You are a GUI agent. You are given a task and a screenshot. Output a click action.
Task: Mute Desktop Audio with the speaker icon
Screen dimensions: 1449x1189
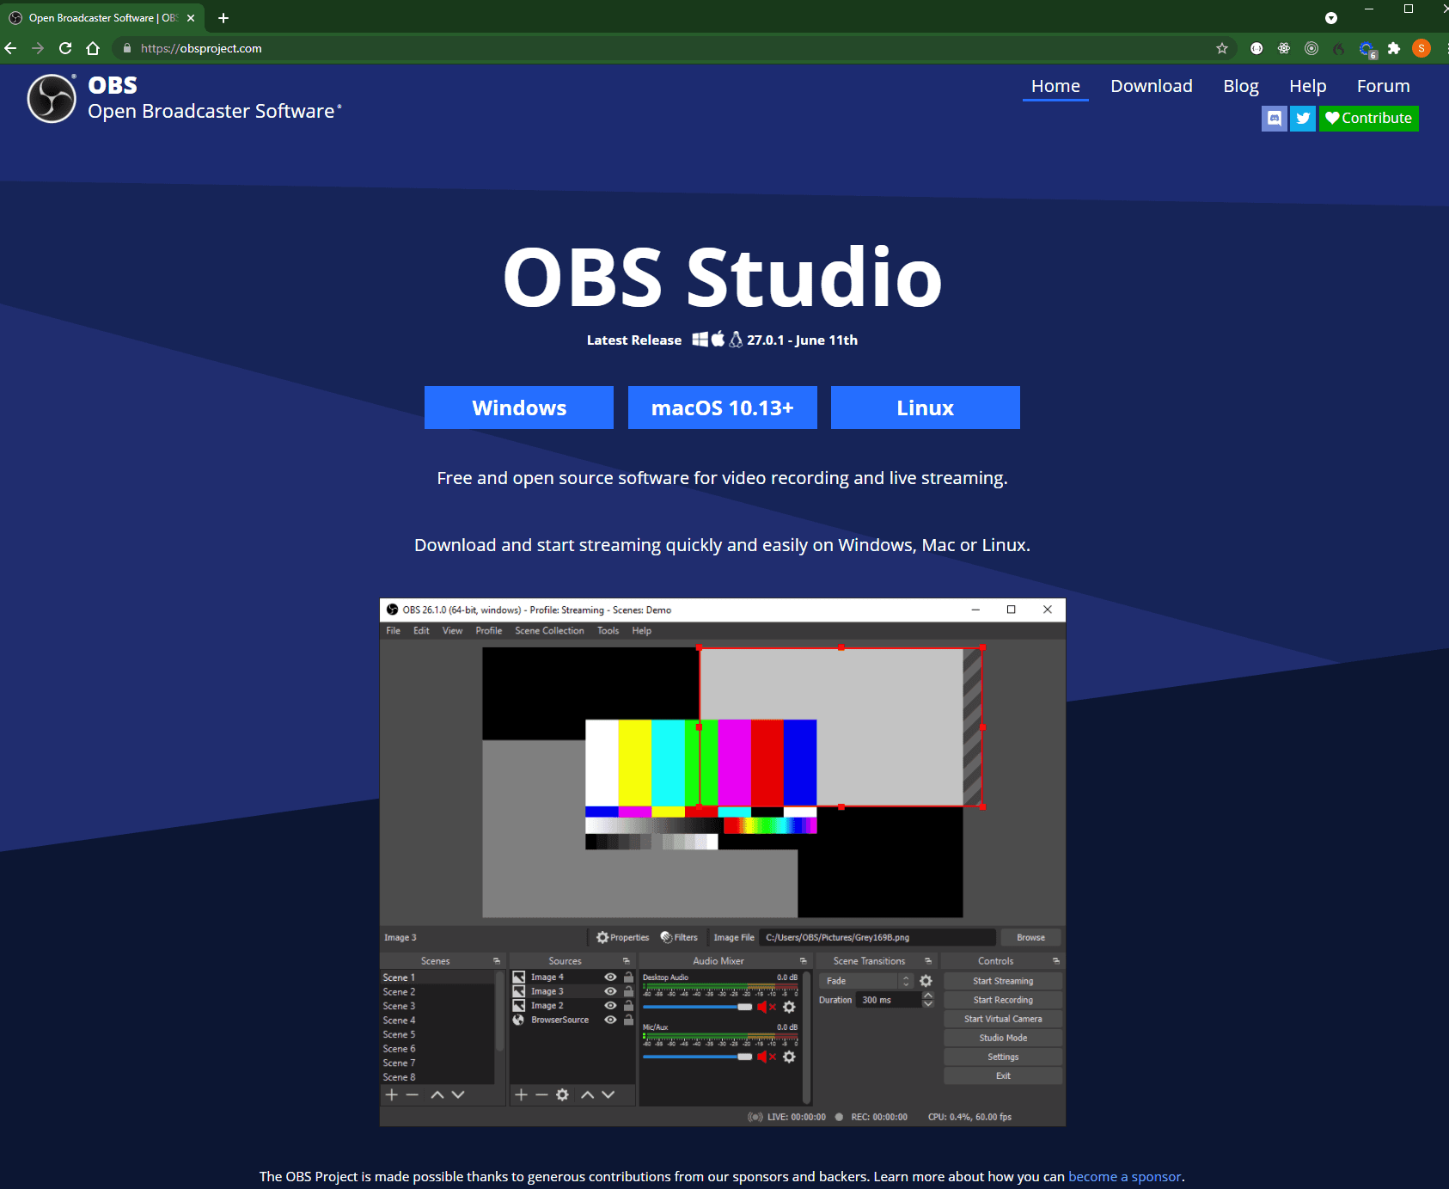(763, 1007)
